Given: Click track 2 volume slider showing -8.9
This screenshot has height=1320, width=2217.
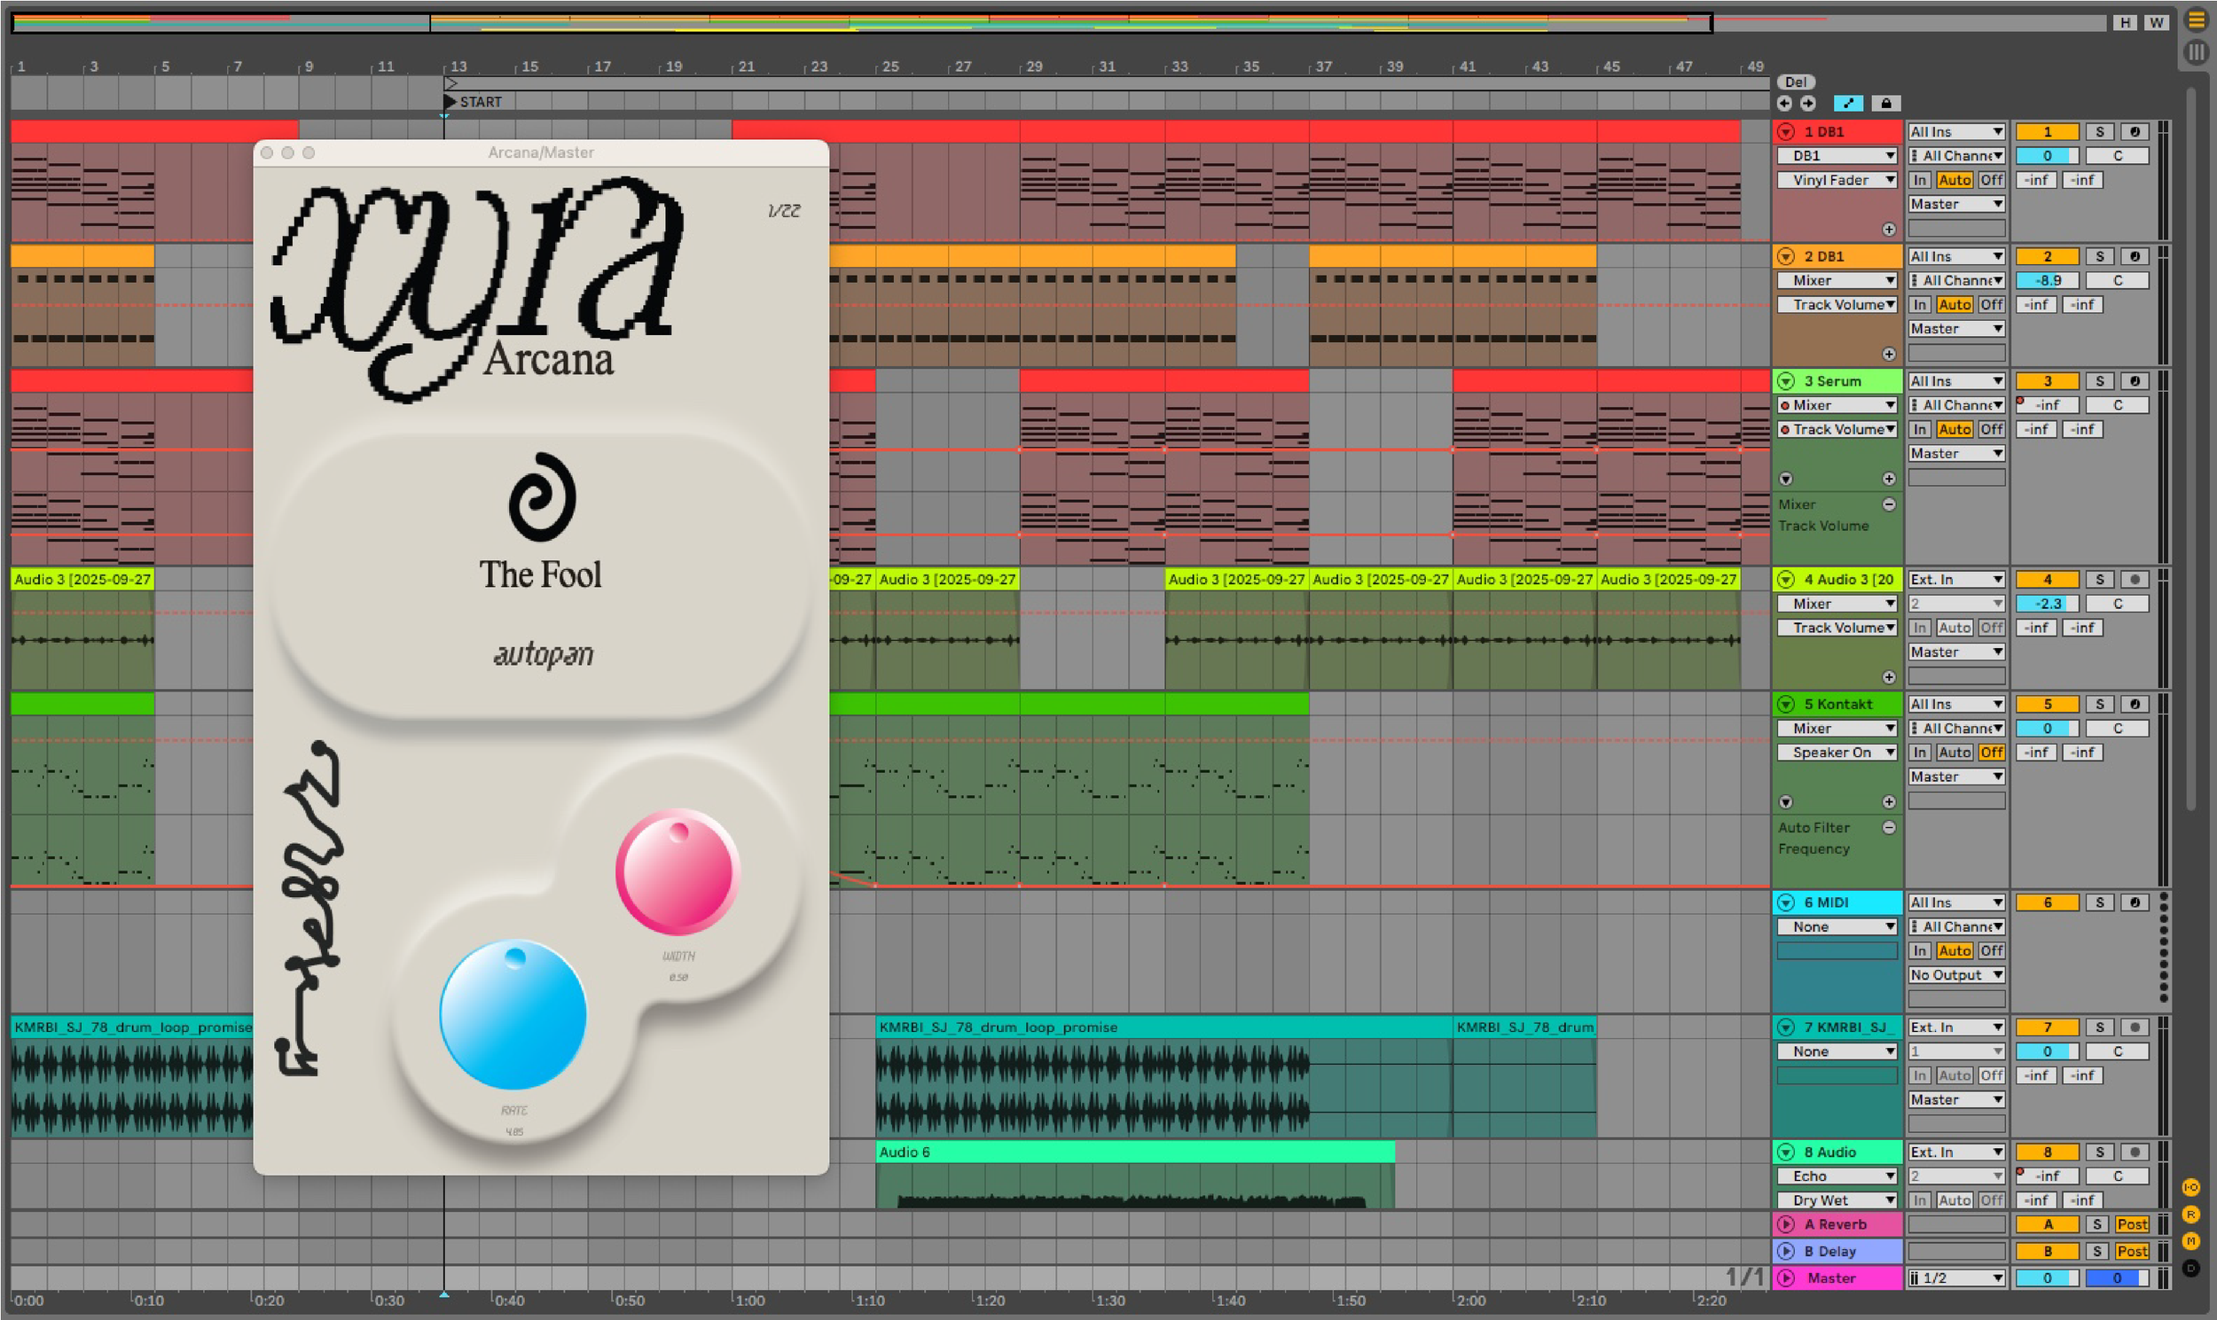Looking at the screenshot, I should (2047, 280).
